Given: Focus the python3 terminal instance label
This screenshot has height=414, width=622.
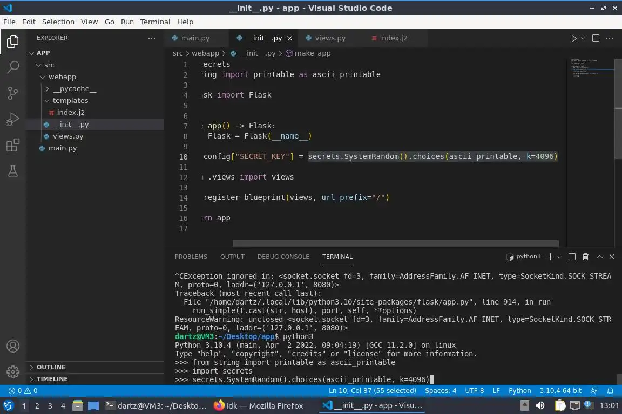Looking at the screenshot, I should [x=524, y=257].
